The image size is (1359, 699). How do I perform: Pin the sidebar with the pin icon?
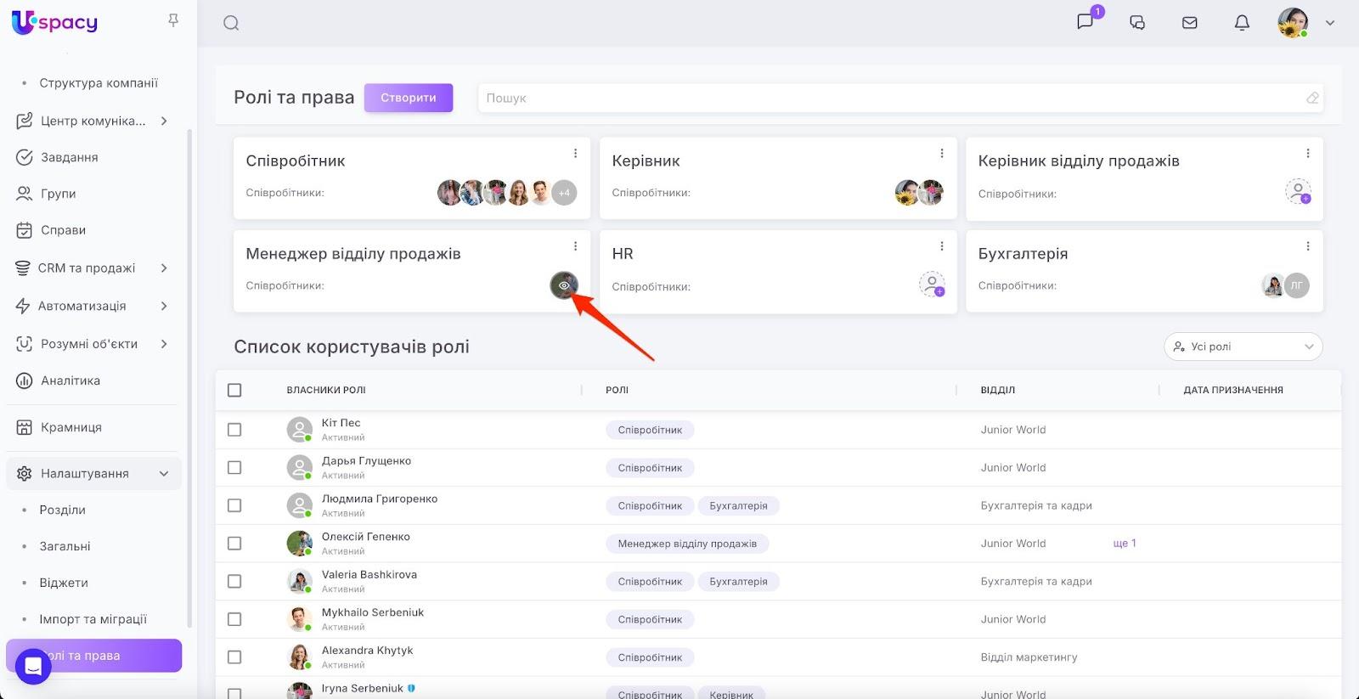click(x=173, y=20)
